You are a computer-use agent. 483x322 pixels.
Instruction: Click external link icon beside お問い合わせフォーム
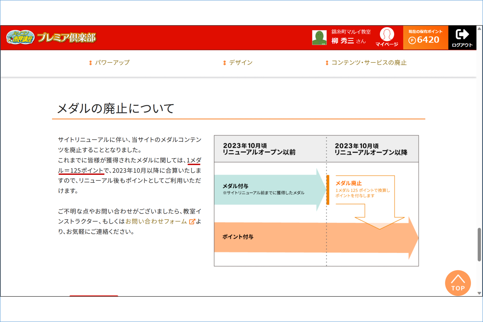pyautogui.click(x=192, y=221)
